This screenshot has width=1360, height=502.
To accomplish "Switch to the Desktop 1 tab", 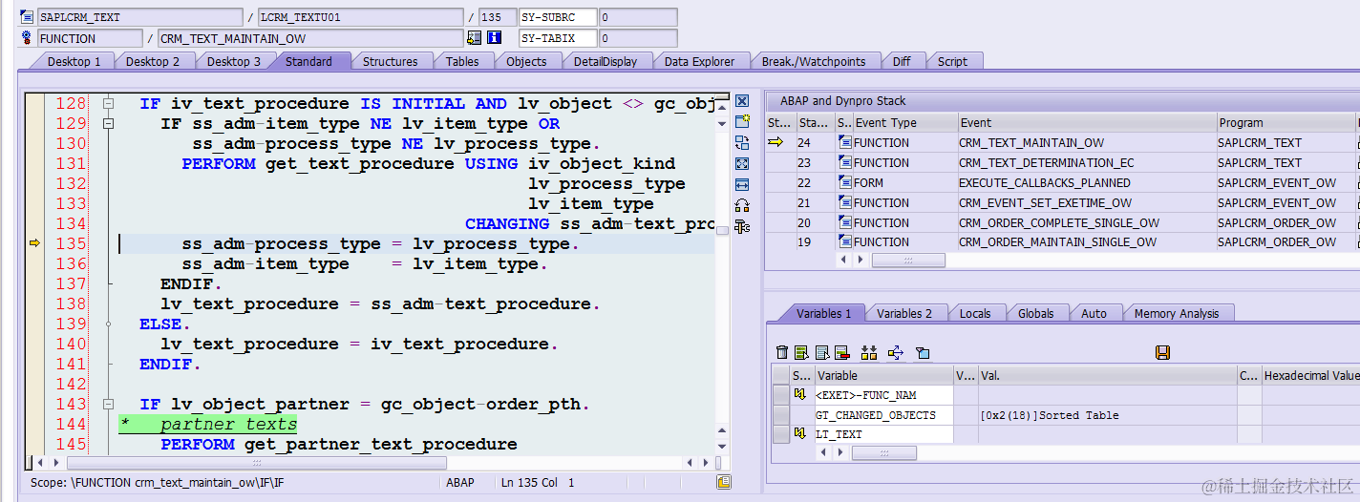I will point(74,61).
